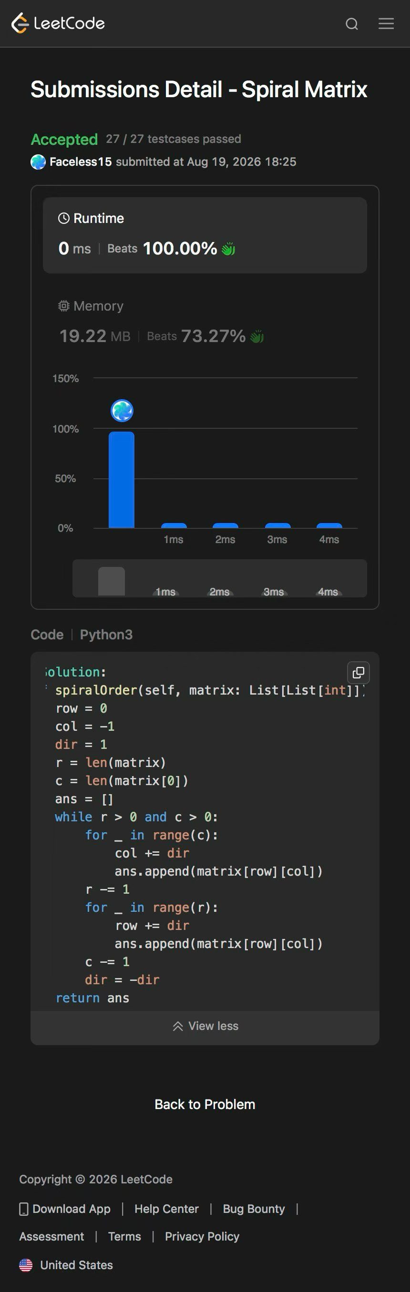
Task: Click the 'return ans' code line
Action: [92, 998]
